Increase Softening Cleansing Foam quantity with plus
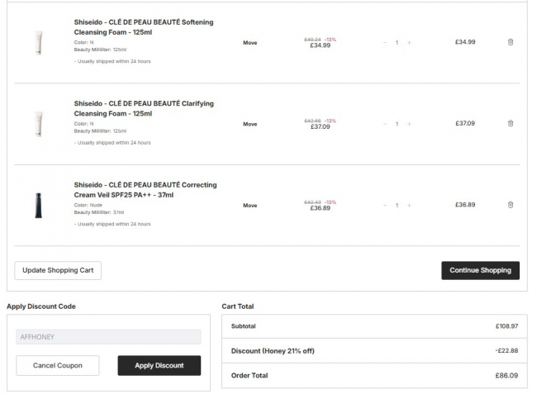The height and width of the screenshot is (394, 537). pyautogui.click(x=409, y=42)
